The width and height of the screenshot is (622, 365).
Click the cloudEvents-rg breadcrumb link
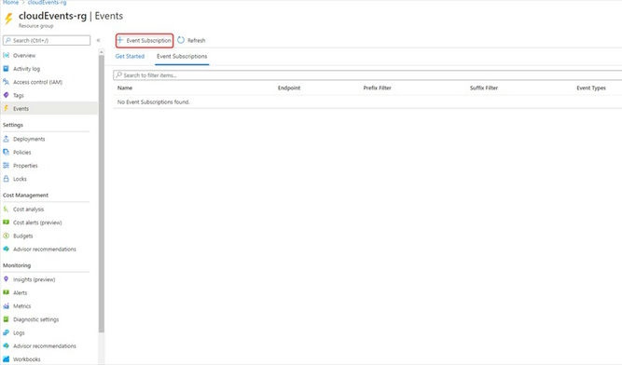(47, 3)
